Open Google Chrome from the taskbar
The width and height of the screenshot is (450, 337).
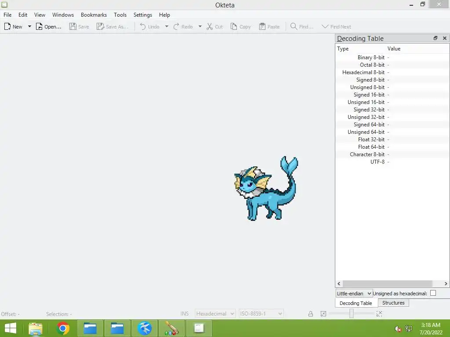click(63, 328)
